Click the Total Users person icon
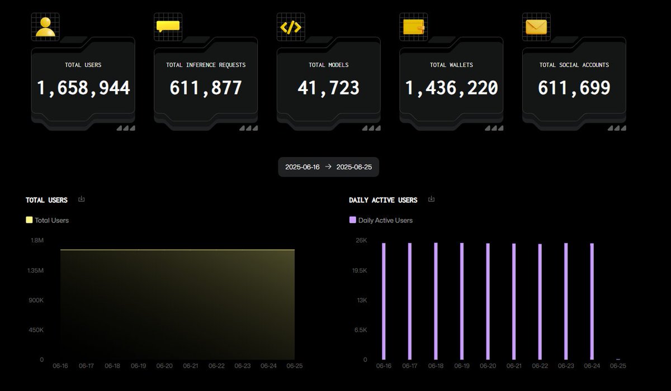 pyautogui.click(x=45, y=27)
